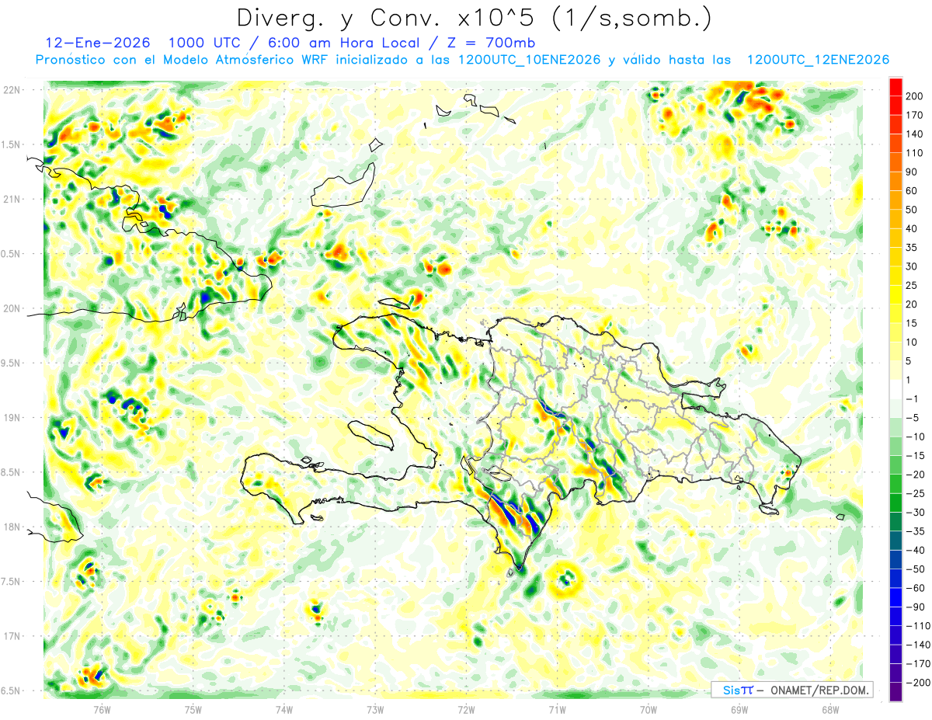
Task: Click the '21N' latitude label
Action: pos(12,200)
